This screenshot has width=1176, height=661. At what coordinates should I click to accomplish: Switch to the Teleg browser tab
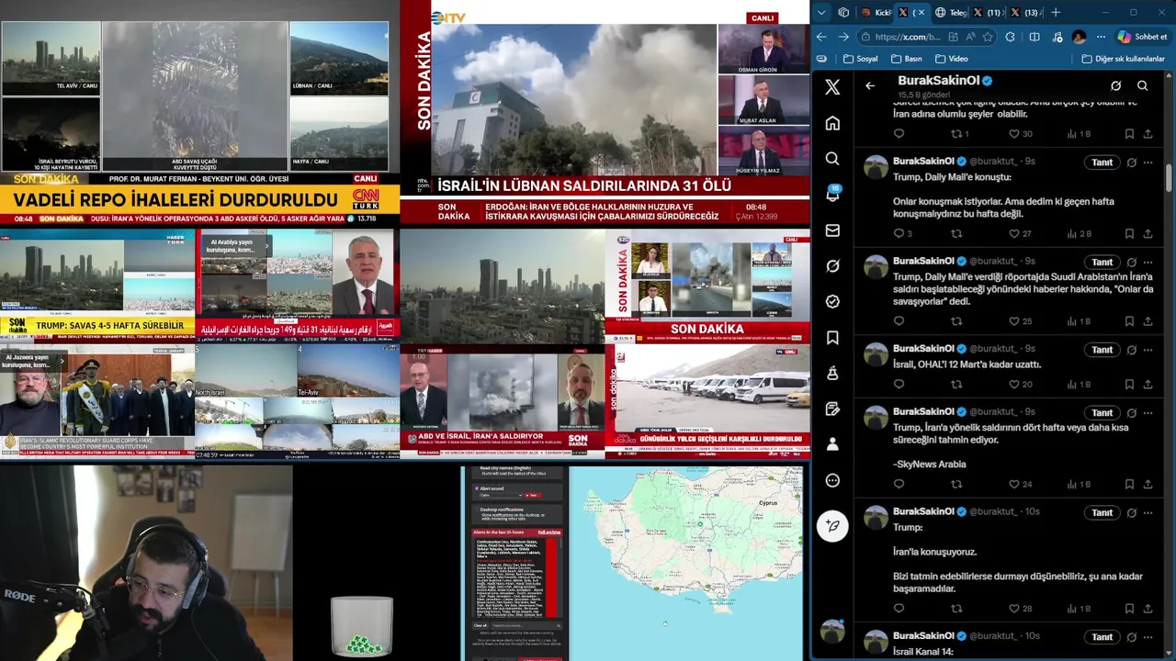[x=950, y=12]
